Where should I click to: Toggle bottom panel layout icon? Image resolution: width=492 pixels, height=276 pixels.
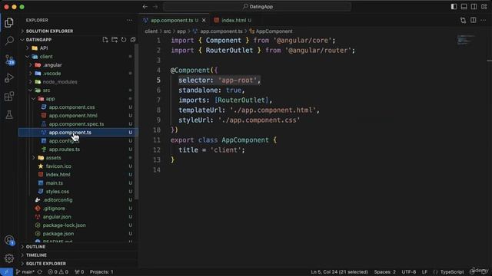click(x=464, y=7)
